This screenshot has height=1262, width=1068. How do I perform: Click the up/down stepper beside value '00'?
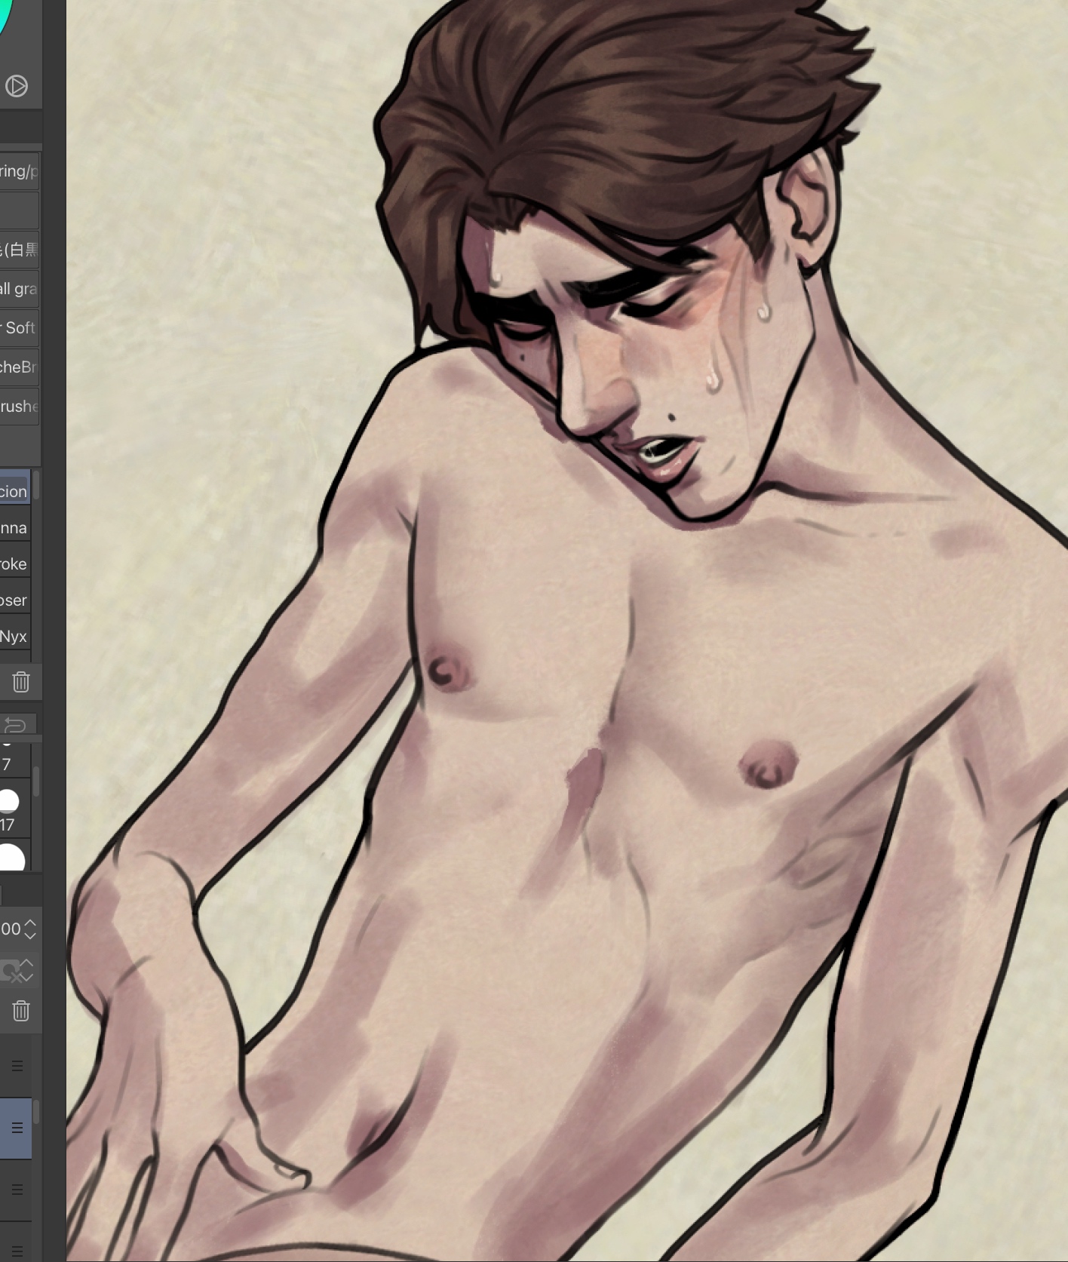pyautogui.click(x=30, y=929)
